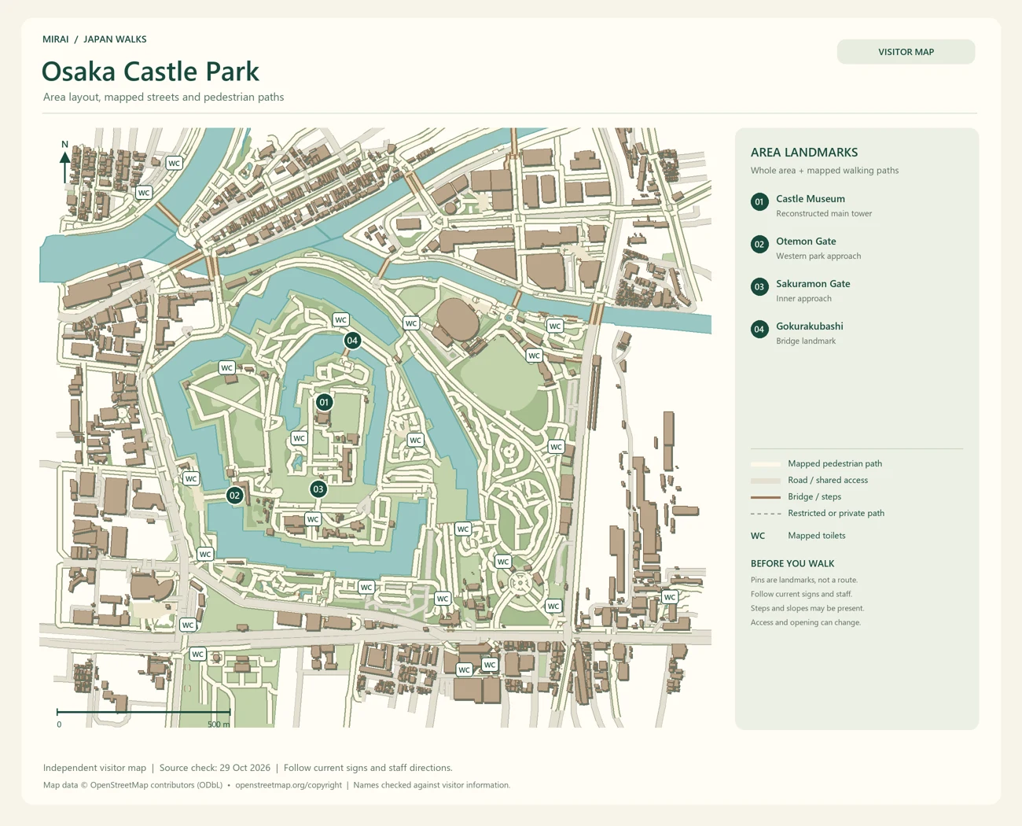Click the Mapped pedestrian path legend swatch
The image size is (1022, 826).
[x=766, y=464]
